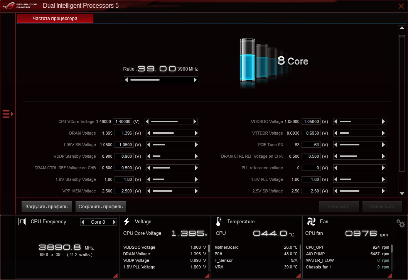
Task: Click the VDDSOC Voltage input field
Action: tap(311, 121)
